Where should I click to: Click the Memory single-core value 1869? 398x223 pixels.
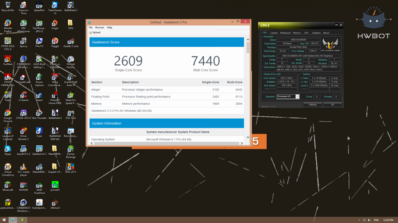pos(216,104)
